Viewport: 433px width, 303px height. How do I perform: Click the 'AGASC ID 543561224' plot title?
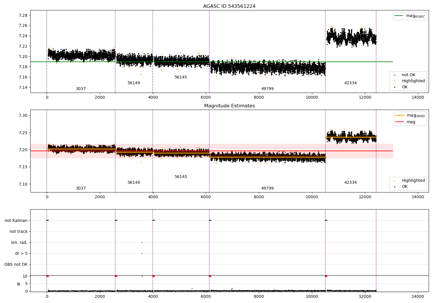point(229,6)
